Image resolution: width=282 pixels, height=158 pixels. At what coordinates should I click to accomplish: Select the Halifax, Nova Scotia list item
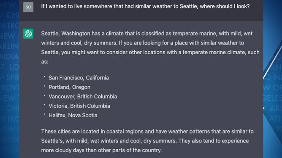[73, 116]
